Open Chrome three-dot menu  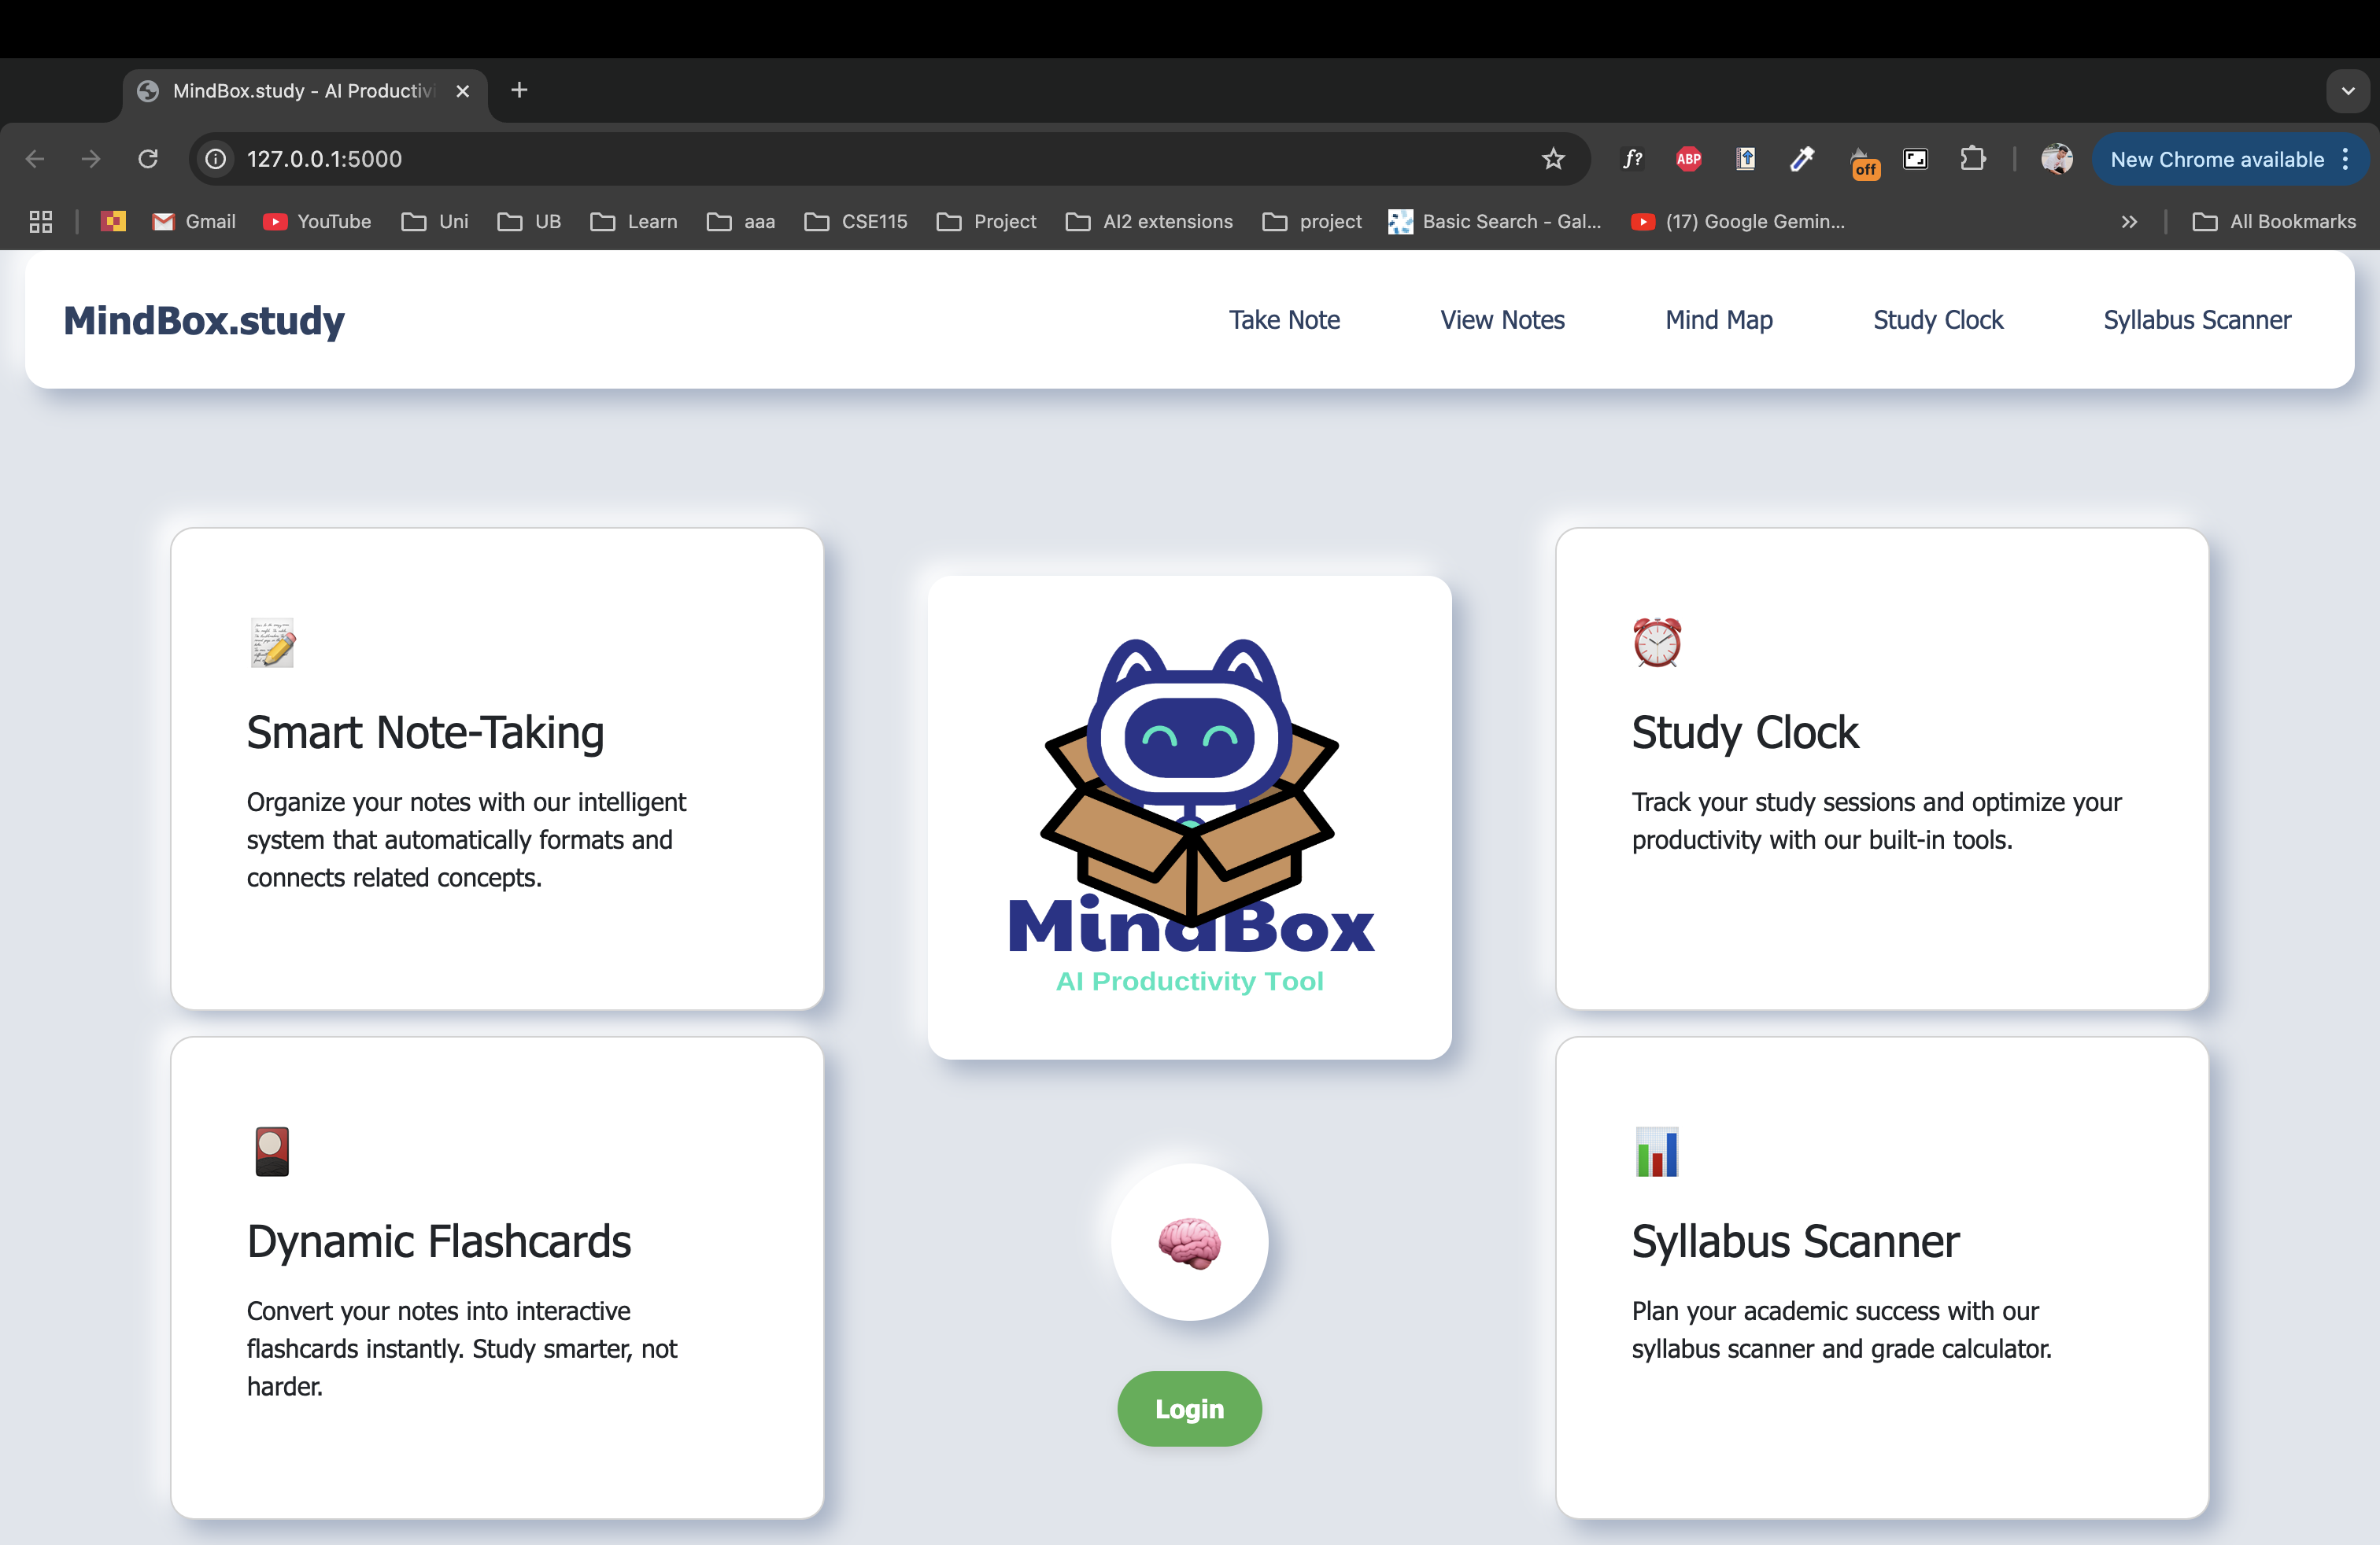point(2346,159)
